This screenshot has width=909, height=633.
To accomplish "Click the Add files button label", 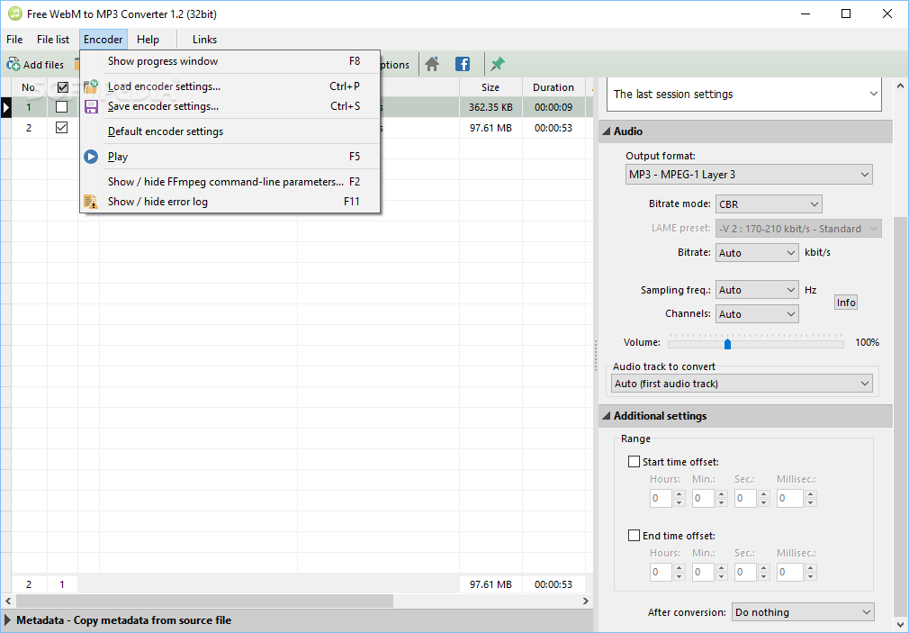I will pyautogui.click(x=43, y=65).
